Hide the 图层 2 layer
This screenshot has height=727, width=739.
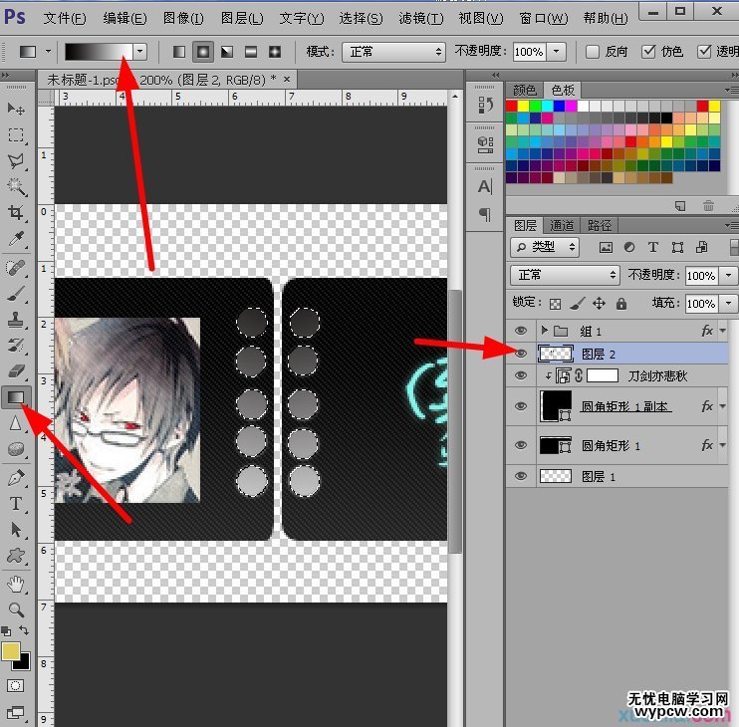pyautogui.click(x=521, y=354)
